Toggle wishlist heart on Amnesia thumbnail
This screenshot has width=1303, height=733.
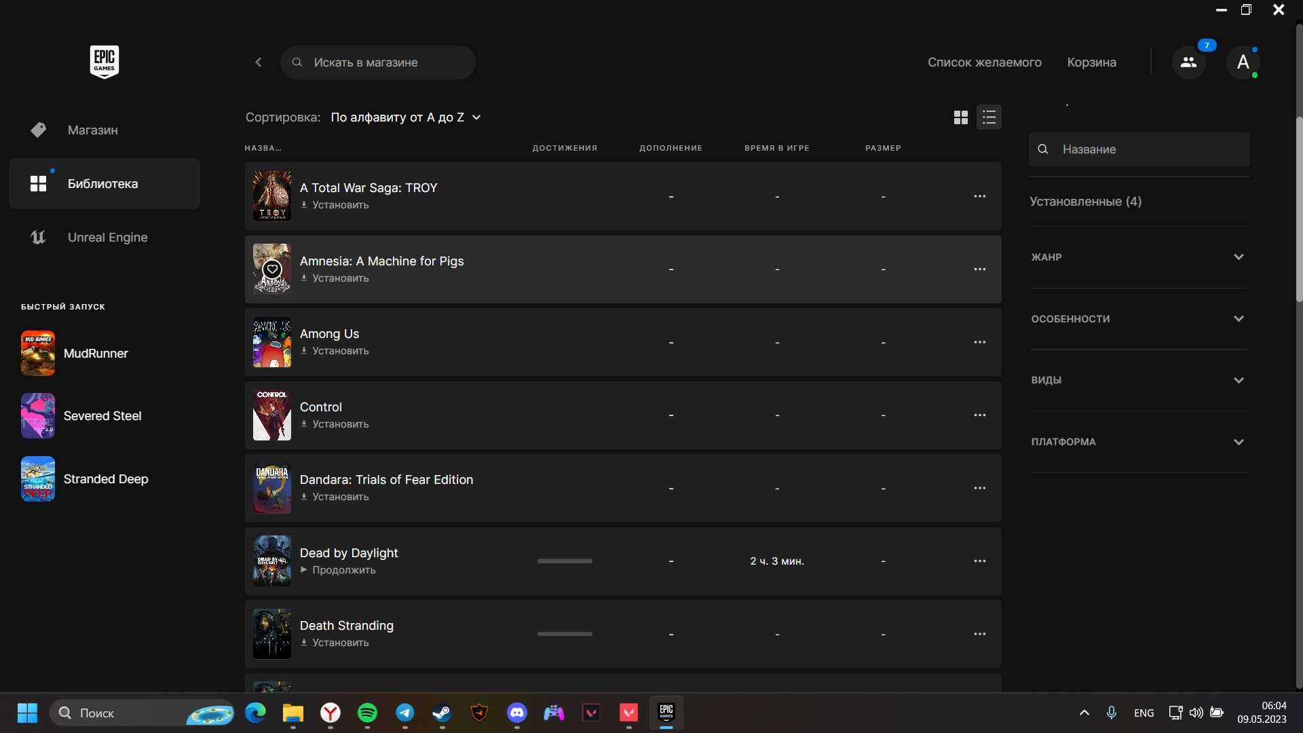pyautogui.click(x=272, y=269)
